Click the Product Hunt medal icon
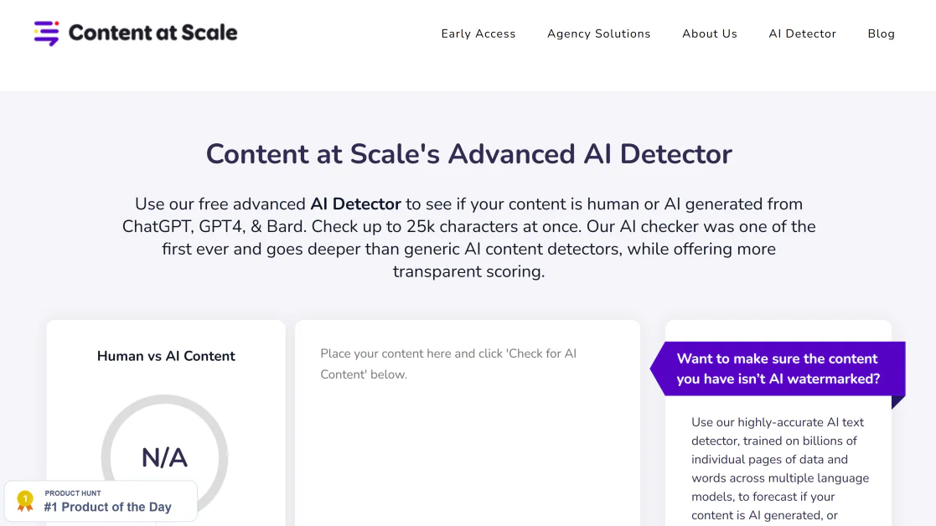 [x=25, y=501]
